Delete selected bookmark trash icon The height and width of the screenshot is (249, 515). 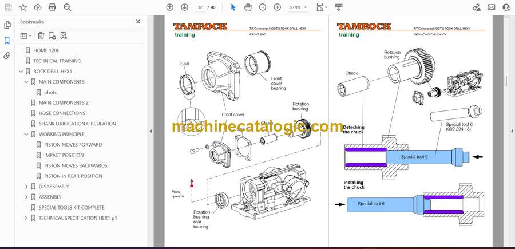tap(41, 36)
